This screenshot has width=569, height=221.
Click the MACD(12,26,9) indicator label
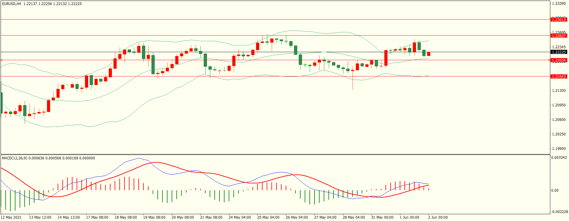point(15,158)
